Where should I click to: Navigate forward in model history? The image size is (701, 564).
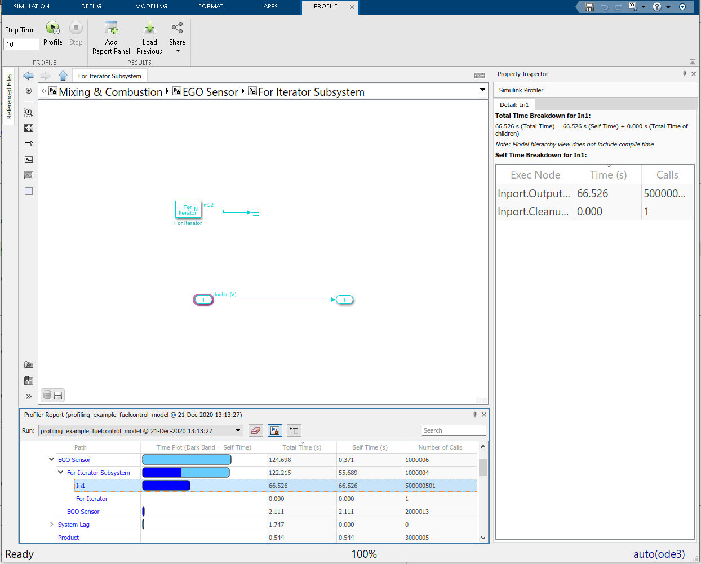click(46, 76)
